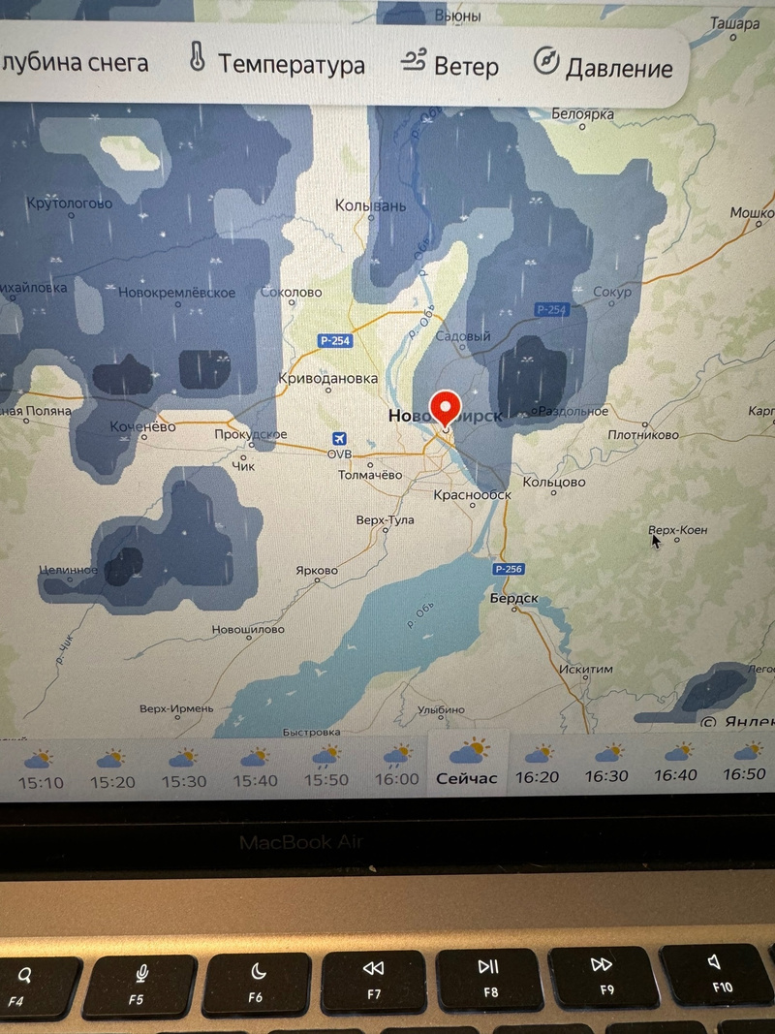775x1034 pixels.
Task: Select the 15:30 timeline step
Action: pos(184,768)
